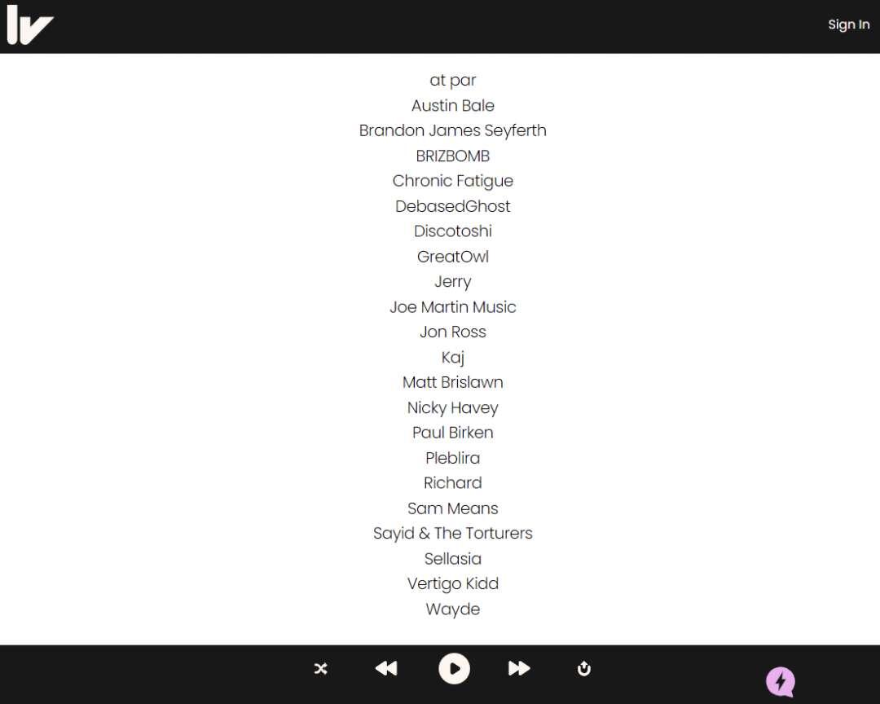The width and height of the screenshot is (880, 704).
Task: Select Jerry from the artist list
Action: (x=453, y=282)
